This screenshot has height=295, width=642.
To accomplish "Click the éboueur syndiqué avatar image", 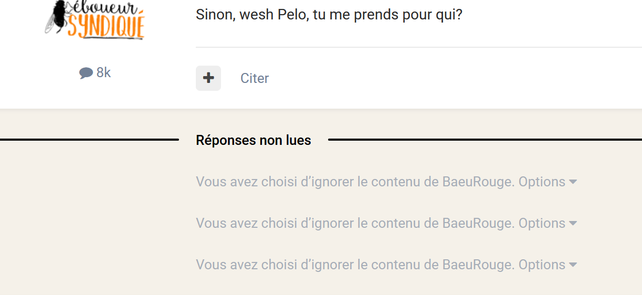I will (x=94, y=20).
